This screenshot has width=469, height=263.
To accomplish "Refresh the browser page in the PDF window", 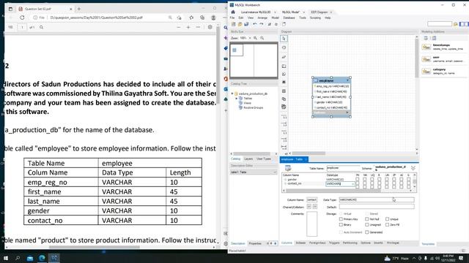I will pos(22,18).
